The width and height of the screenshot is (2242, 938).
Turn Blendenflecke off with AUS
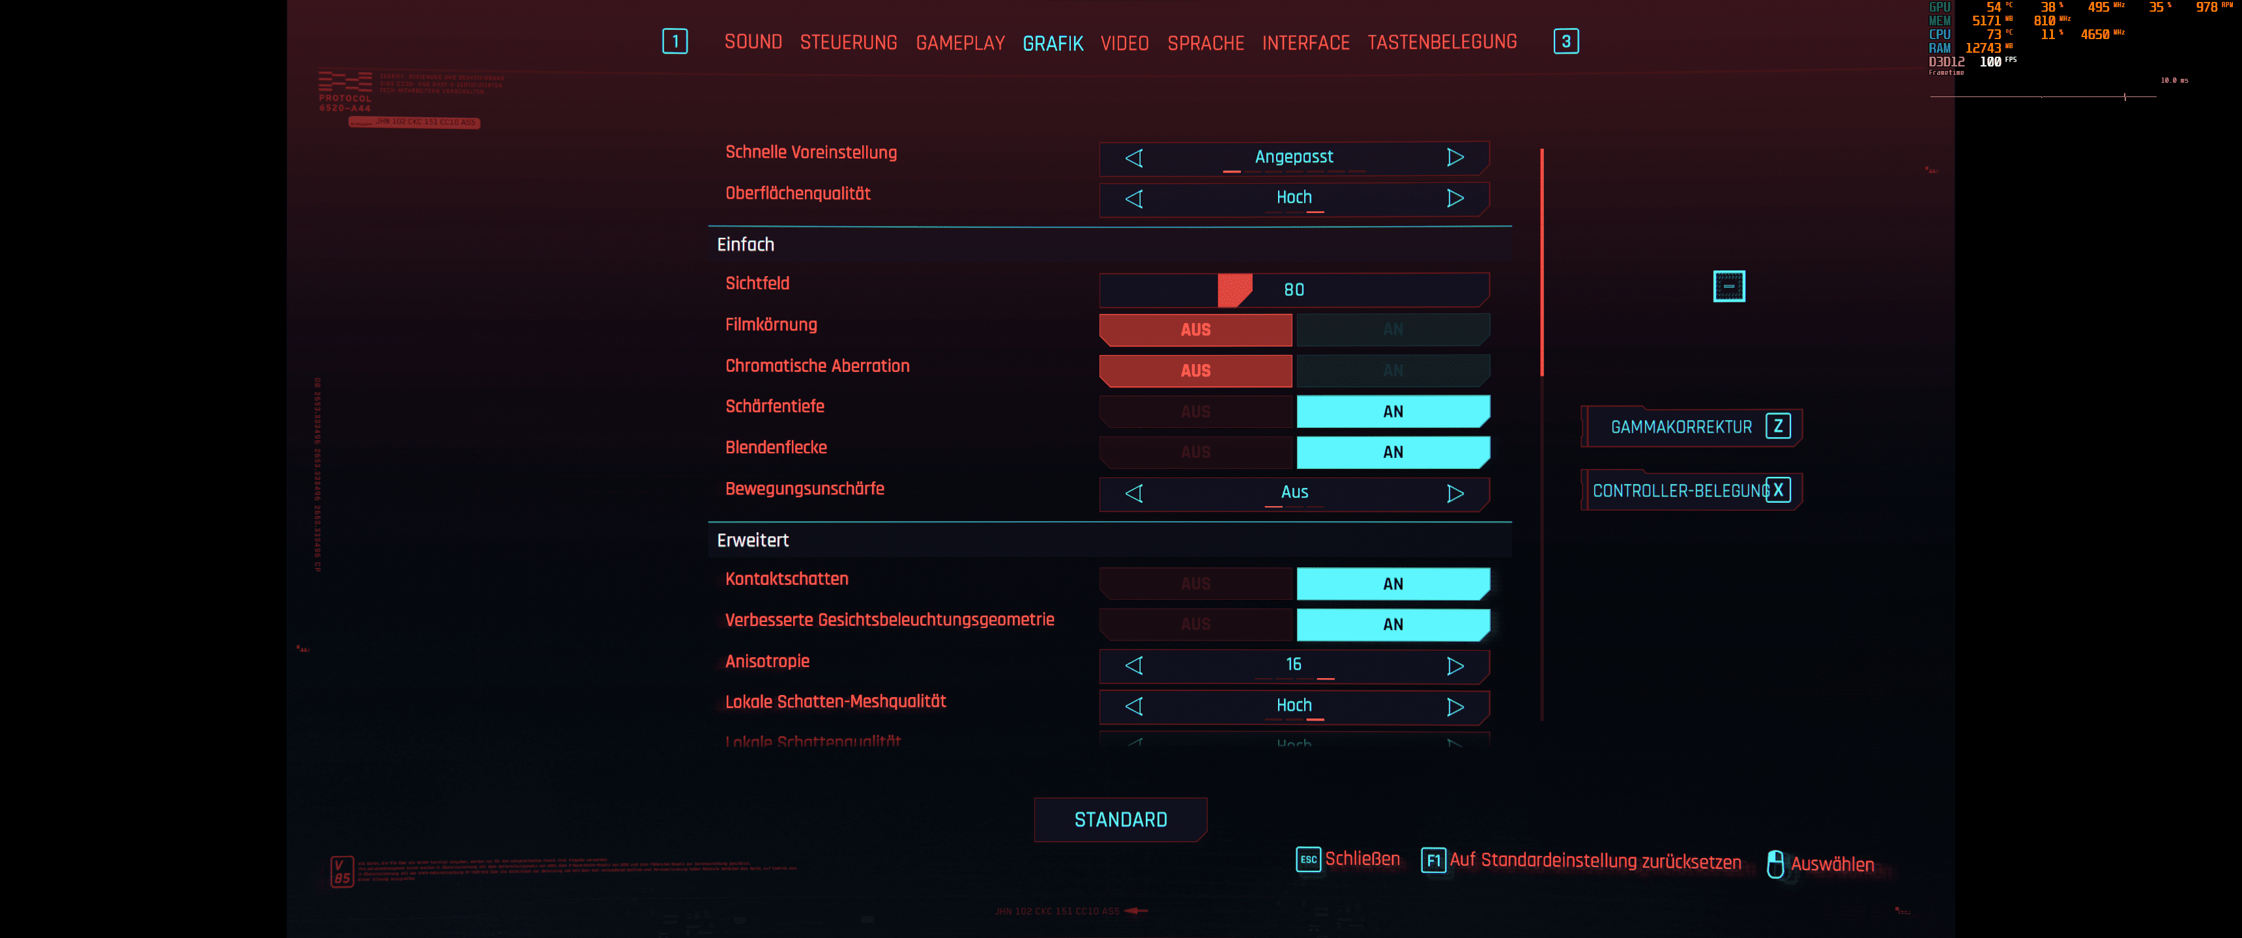1196,453
